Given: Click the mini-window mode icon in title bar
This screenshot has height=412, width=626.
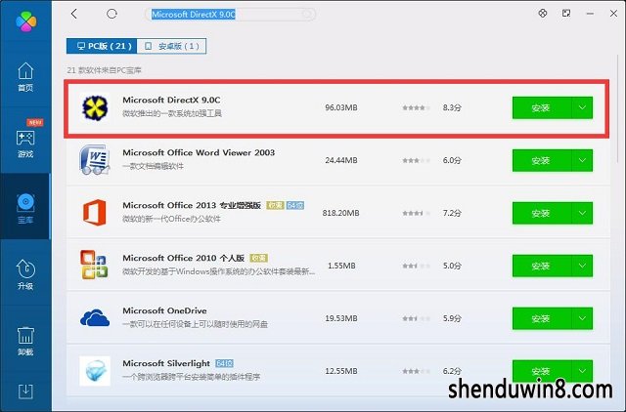Looking at the screenshot, I should coord(566,13).
